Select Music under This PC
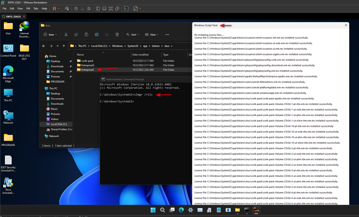Image resolution: width=359 pixels, height=217 pixels. coord(54,109)
